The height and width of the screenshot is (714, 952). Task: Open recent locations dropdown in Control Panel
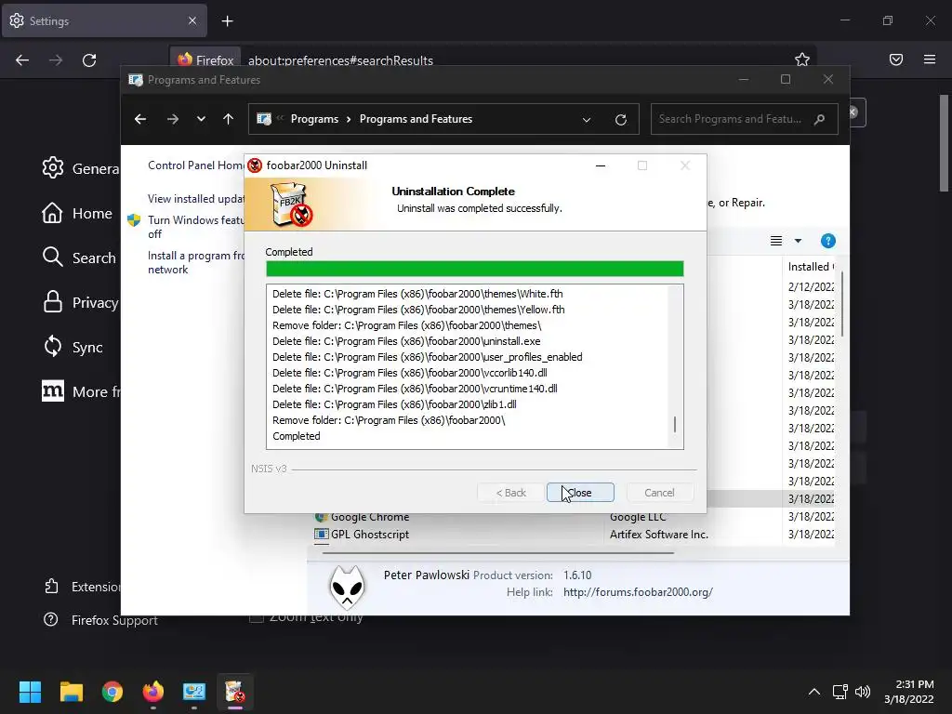click(x=201, y=119)
